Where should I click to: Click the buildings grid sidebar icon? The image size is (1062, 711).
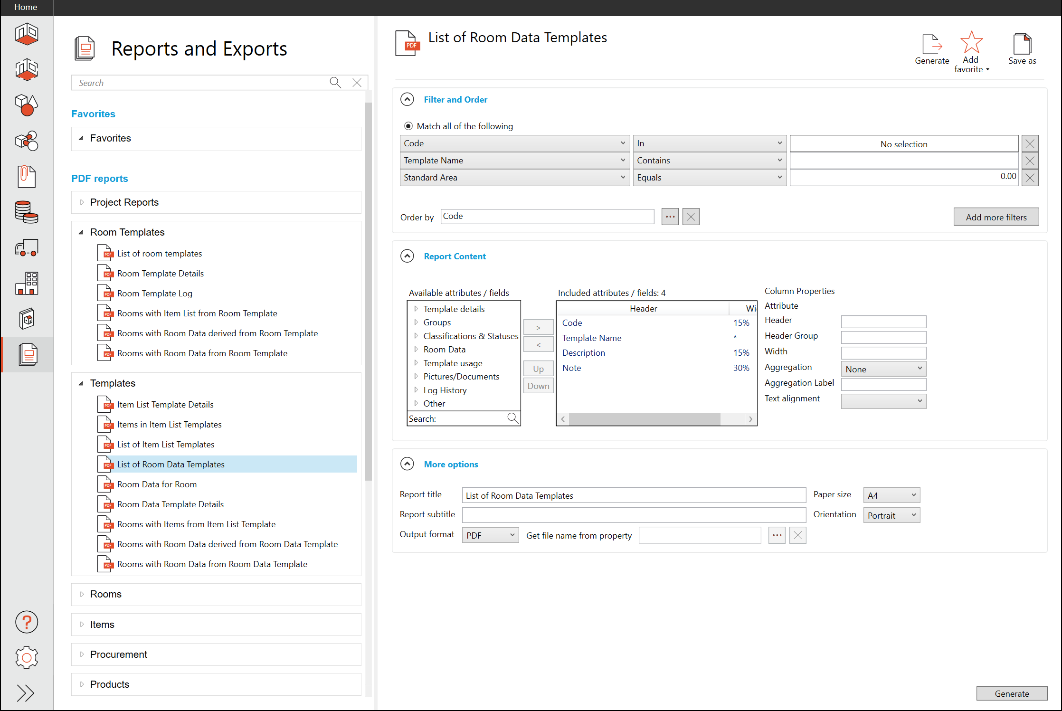tap(27, 283)
